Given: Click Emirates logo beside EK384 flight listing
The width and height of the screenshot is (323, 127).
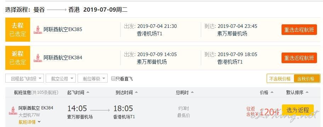Looking at the screenshot, I should pos(13,110).
